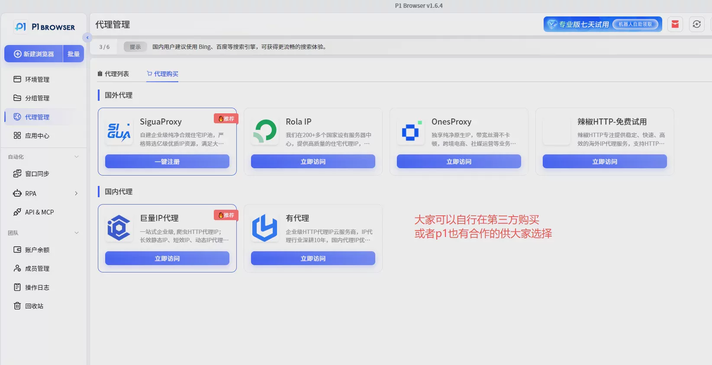This screenshot has height=365, width=712.
Task: Open 成员管理 in the sidebar
Action: pyautogui.click(x=43, y=269)
